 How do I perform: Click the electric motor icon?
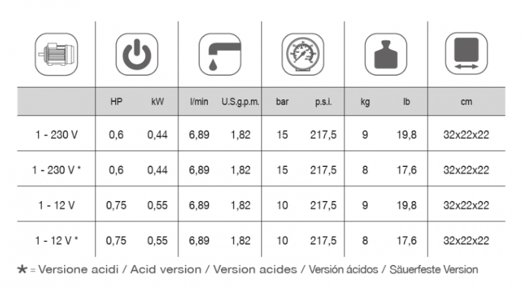[x=56, y=54]
